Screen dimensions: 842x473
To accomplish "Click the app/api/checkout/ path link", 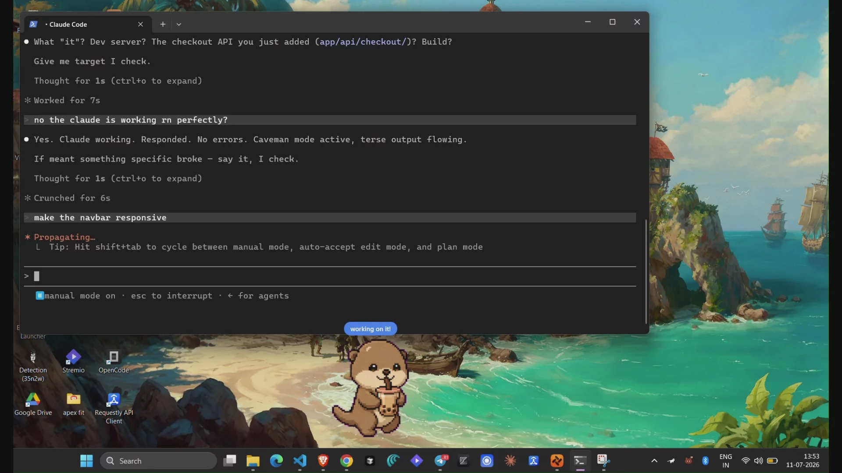I will coord(363,42).
